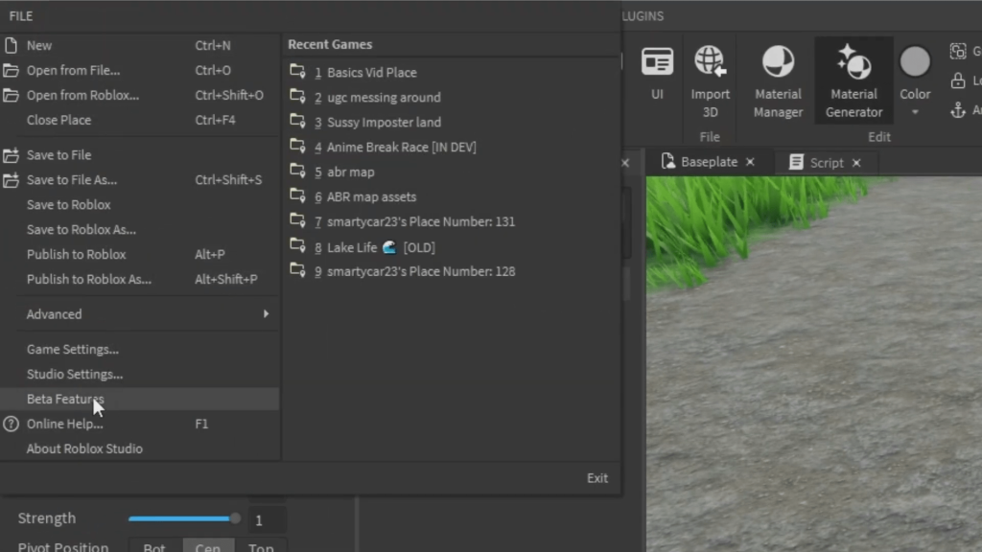Select Cen pivot position

[208, 546]
